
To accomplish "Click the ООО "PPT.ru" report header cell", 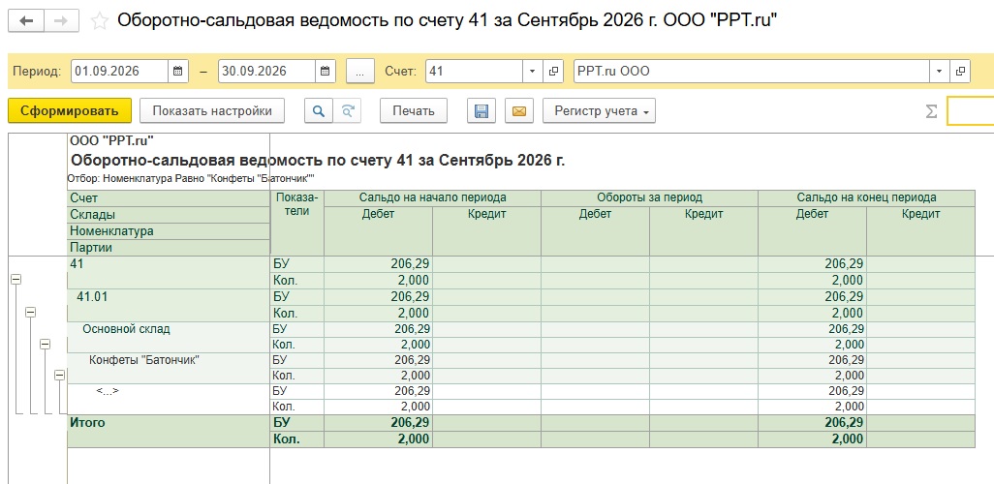I will click(x=169, y=141).
